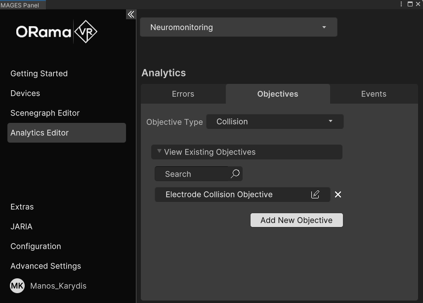
Task: Open the Neuromonitoring project dropdown
Action: pyautogui.click(x=238, y=27)
